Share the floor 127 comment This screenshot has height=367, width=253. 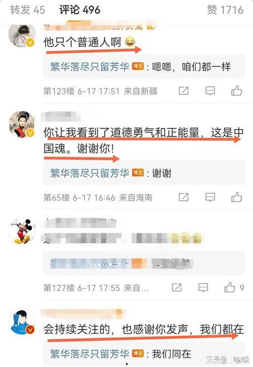coord(177,287)
